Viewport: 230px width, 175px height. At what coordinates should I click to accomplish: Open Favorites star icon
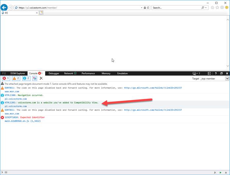point(217,8)
